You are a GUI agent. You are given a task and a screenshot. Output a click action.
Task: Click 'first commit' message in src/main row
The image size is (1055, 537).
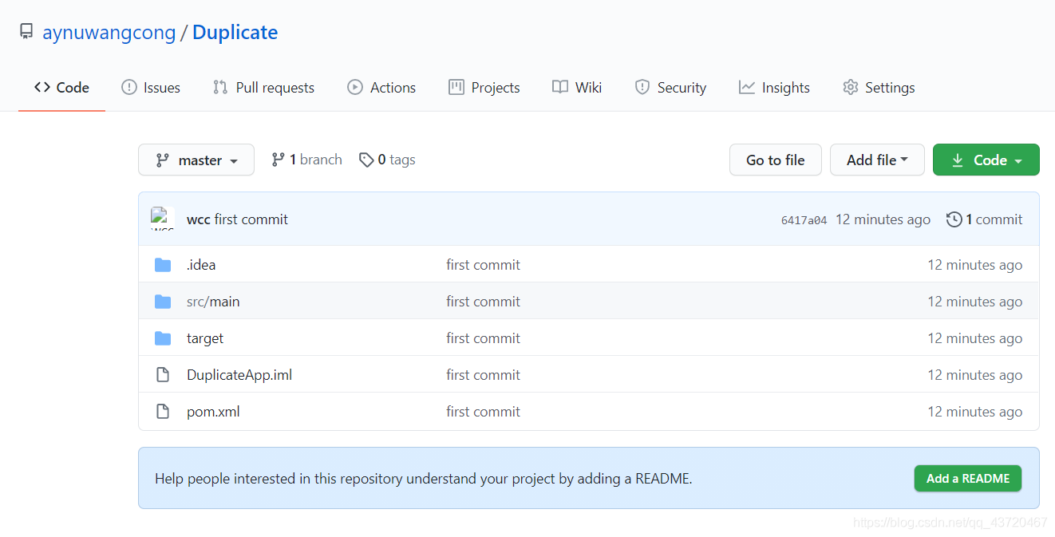(x=483, y=302)
